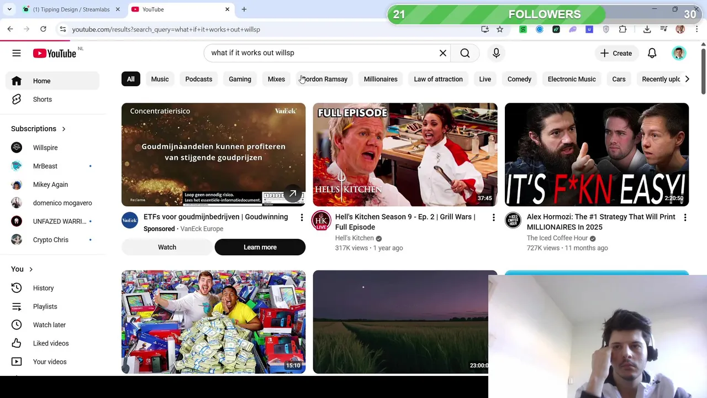Open the VanEck gold ad thumbnail
Screen dimensions: 707x398
[x=213, y=155]
